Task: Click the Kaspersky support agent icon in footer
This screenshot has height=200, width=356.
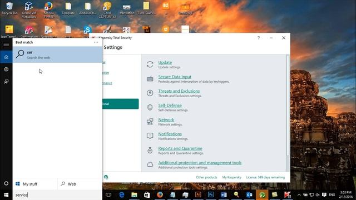Action: pos(106,177)
